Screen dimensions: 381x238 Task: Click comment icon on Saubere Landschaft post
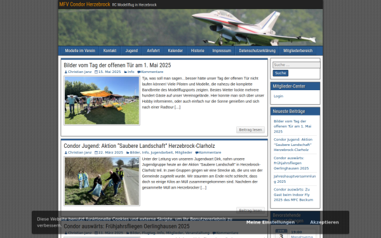tap(197, 152)
